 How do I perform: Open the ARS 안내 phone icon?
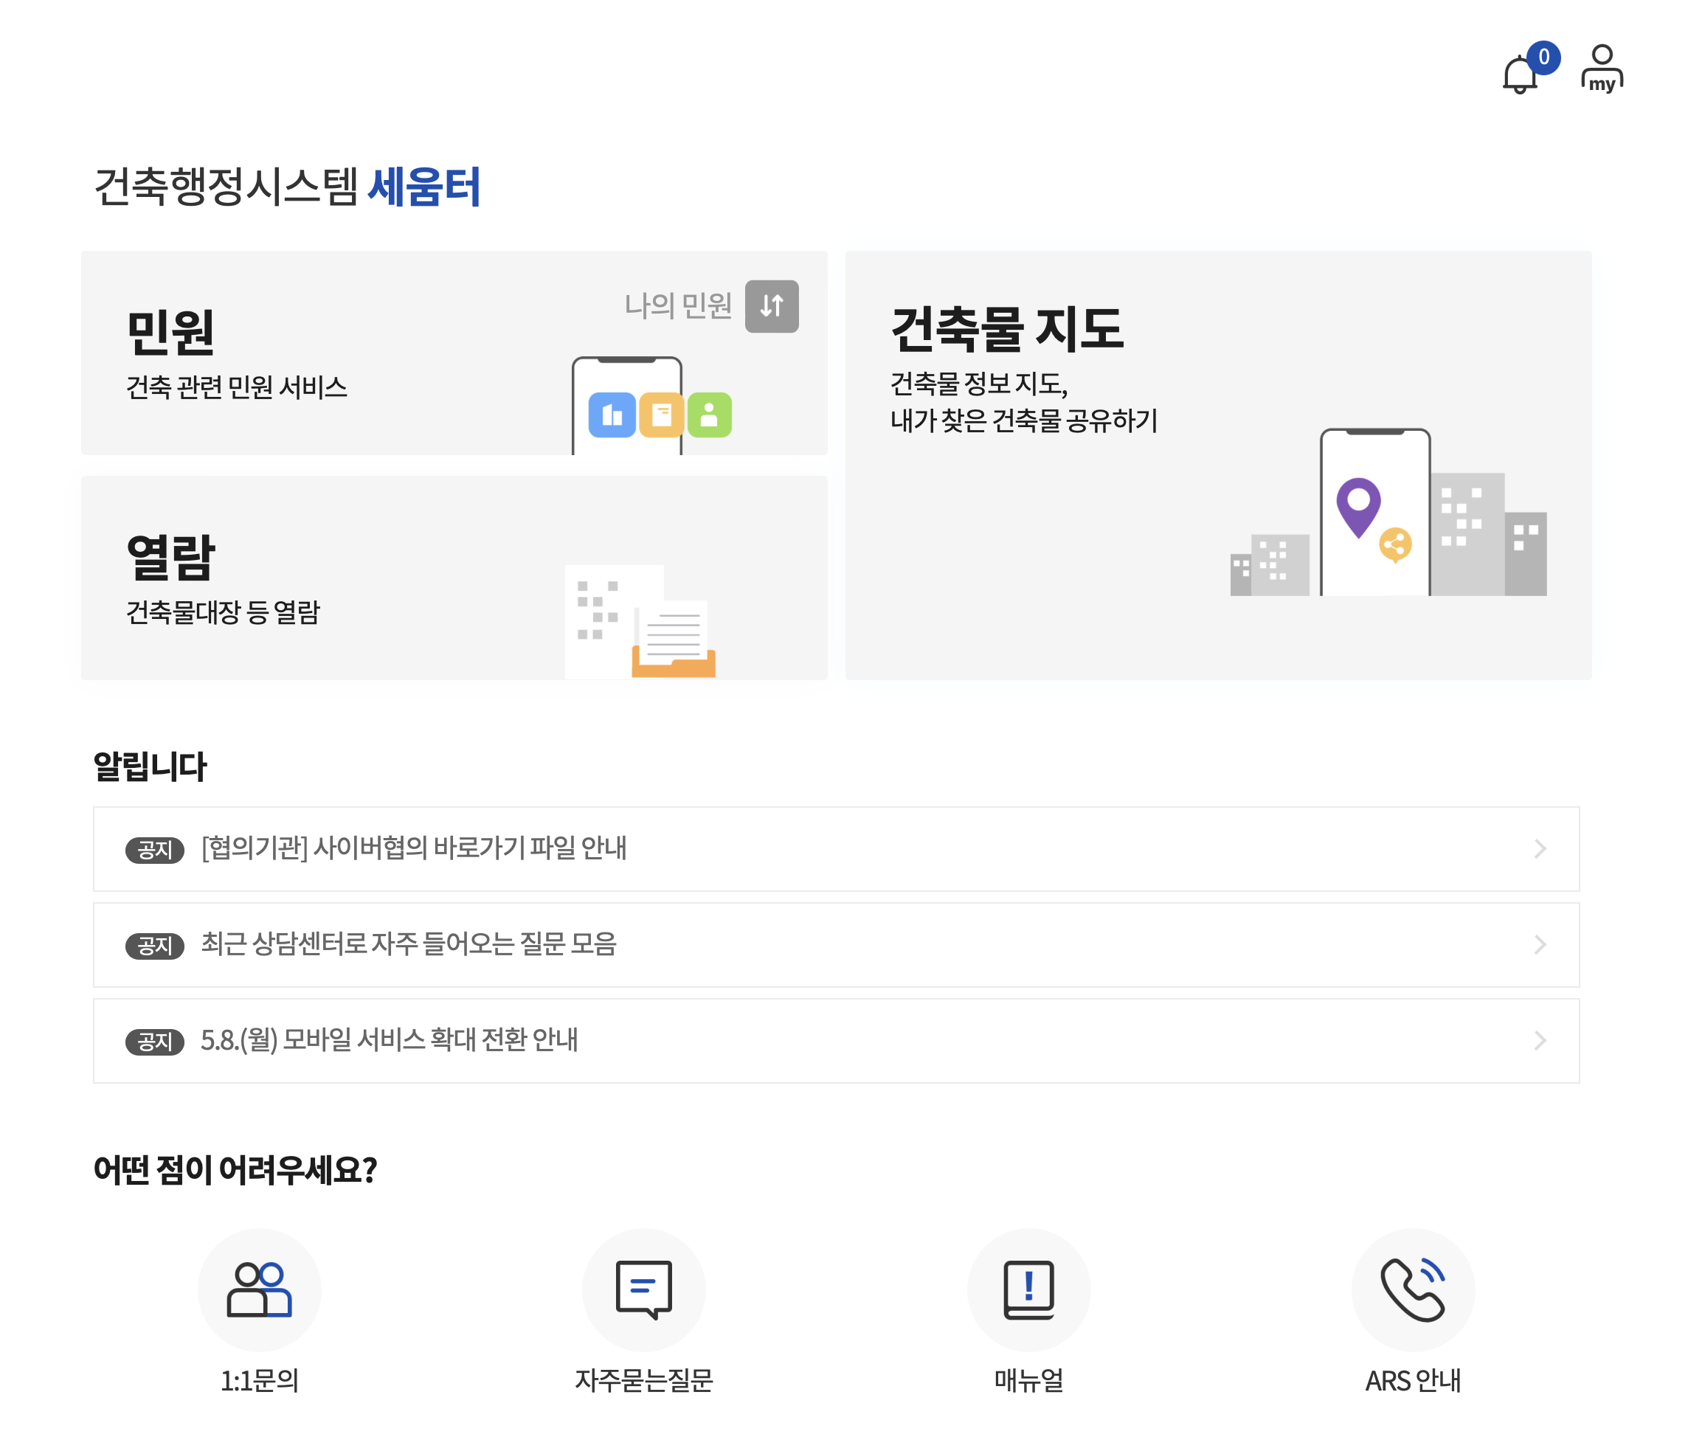[x=1413, y=1289]
